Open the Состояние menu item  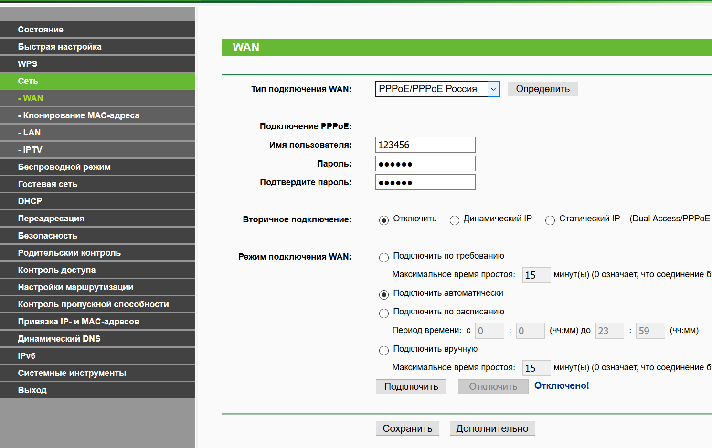pyautogui.click(x=97, y=30)
